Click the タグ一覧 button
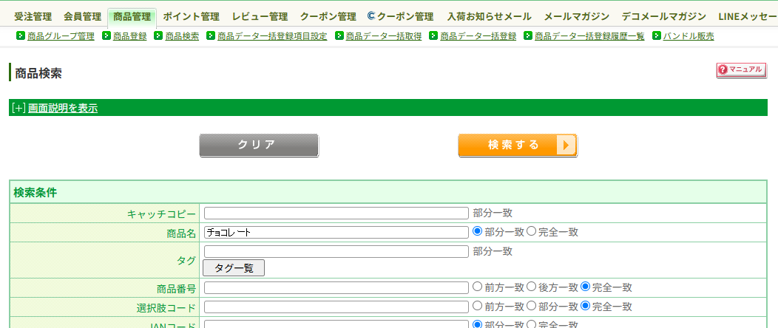Image resolution: width=778 pixels, height=328 pixels. point(234,268)
